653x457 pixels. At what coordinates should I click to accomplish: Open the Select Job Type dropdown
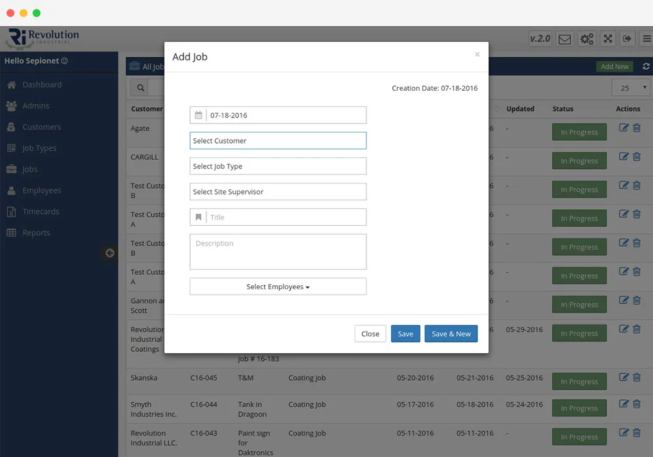(x=278, y=166)
